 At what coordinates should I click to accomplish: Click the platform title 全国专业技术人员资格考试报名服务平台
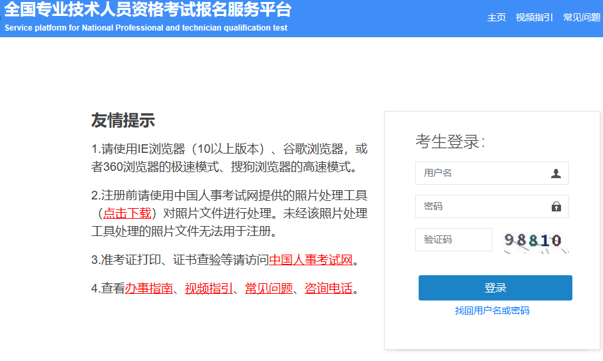pyautogui.click(x=148, y=10)
